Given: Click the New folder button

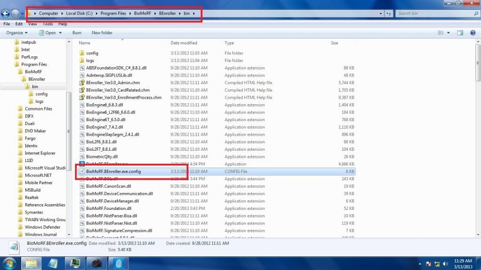Looking at the screenshot, I should click(x=102, y=33).
